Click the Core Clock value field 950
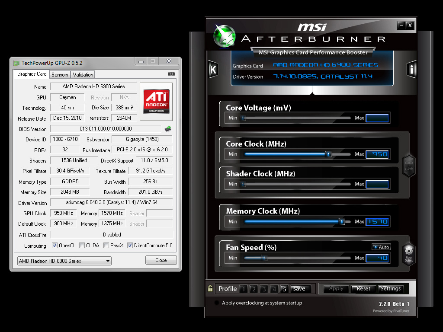 tap(377, 154)
